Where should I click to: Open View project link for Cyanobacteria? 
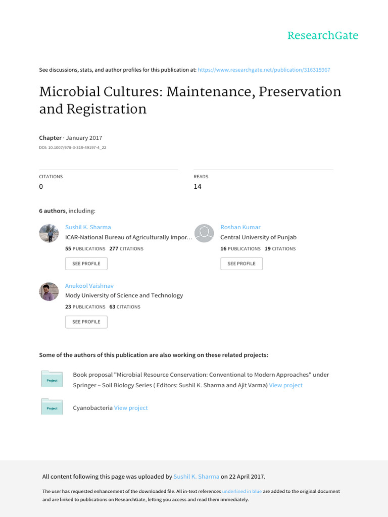131,408
